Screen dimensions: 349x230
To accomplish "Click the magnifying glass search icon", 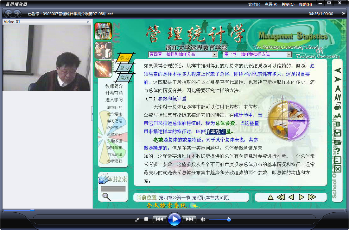I will click(106, 197).
